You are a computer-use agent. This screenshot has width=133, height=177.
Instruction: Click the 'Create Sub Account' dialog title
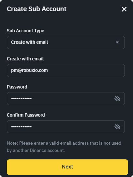[x=37, y=9]
